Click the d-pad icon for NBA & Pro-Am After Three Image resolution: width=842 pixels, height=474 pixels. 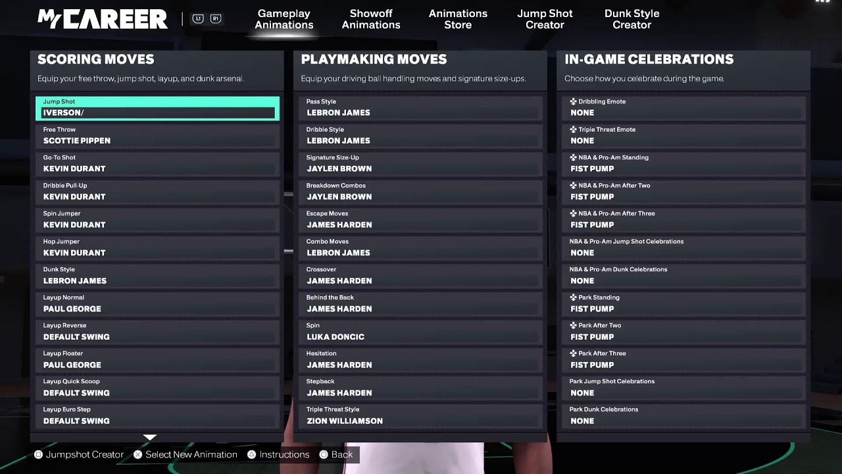(x=573, y=213)
